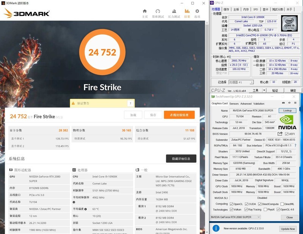This screenshot has height=234, width=303.
Task: Click the question mark help button on warning
Action: pos(130,104)
